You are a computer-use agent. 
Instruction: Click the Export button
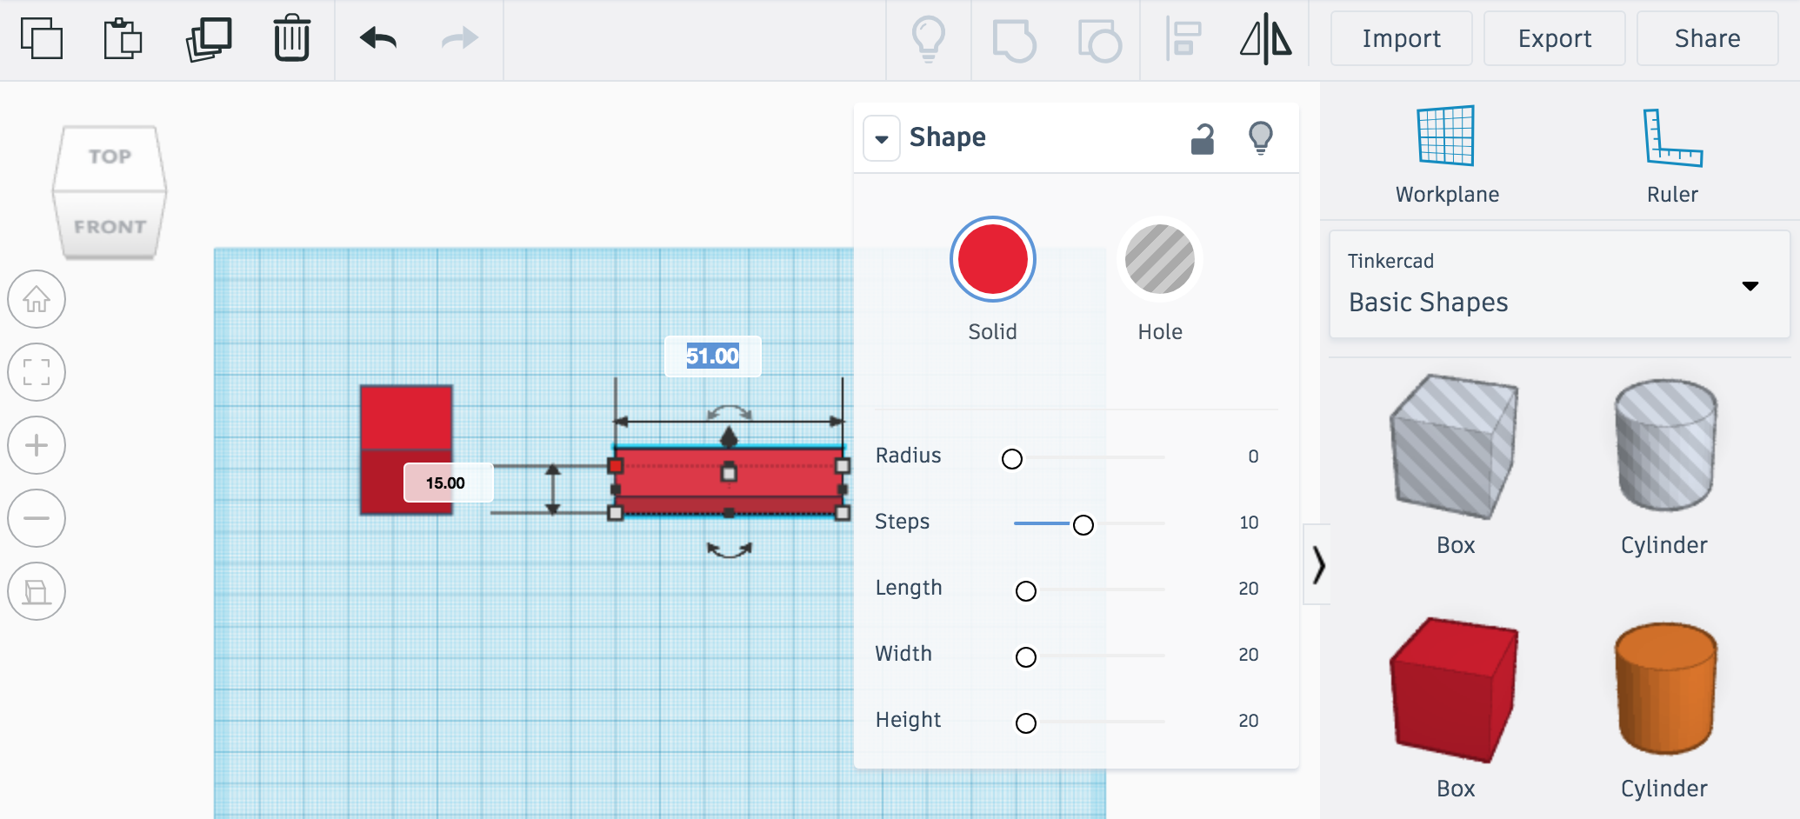pos(1554,38)
